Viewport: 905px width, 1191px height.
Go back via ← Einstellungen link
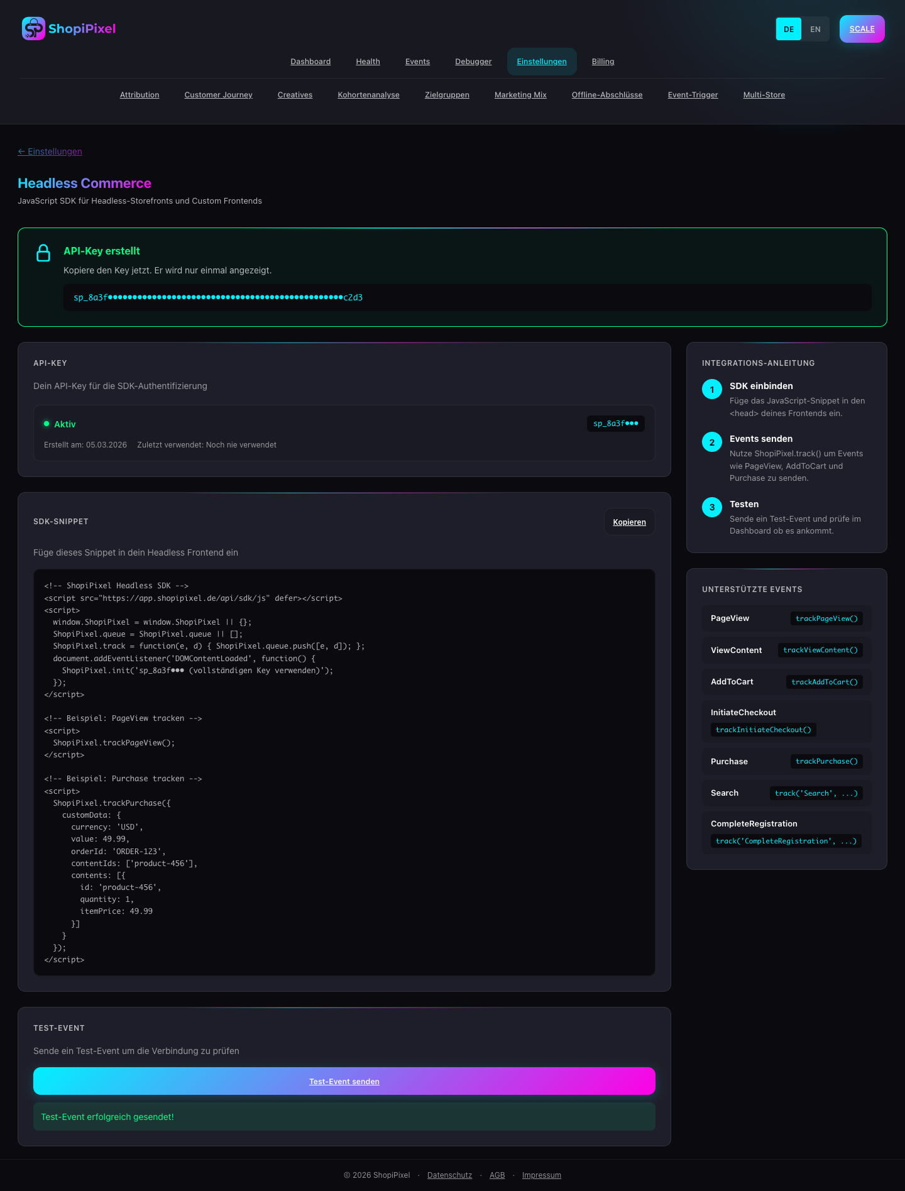click(50, 151)
